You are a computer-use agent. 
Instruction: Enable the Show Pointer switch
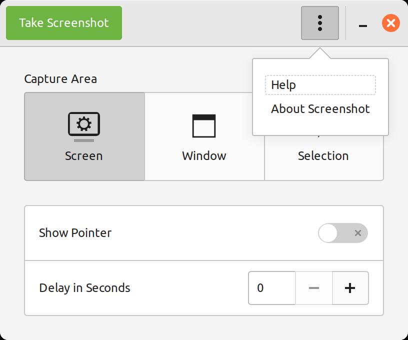(x=343, y=233)
